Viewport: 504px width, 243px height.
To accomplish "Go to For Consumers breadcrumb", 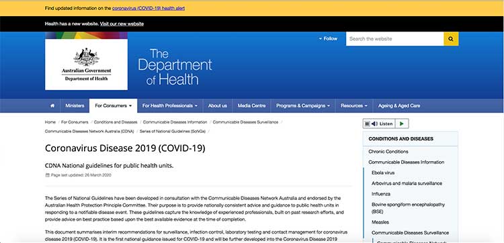I will pyautogui.click(x=75, y=122).
